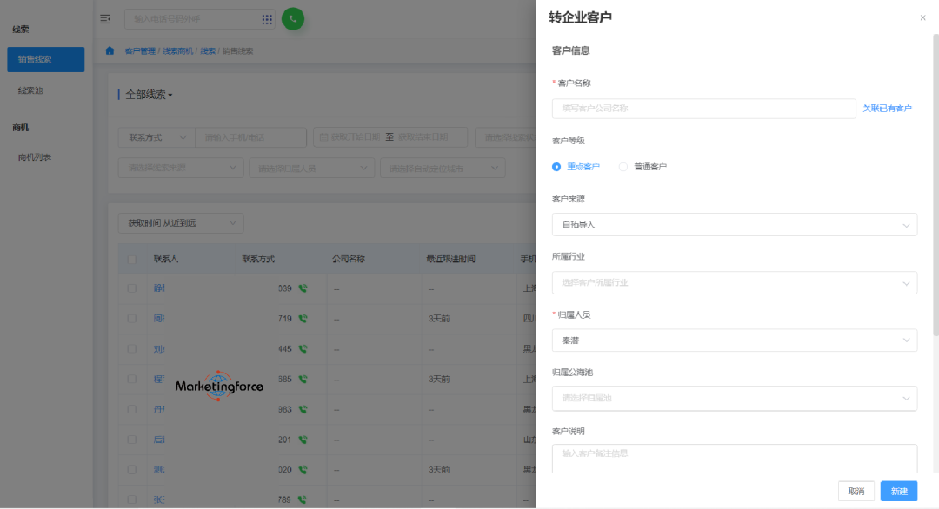939x509 pixels.
Task: Click the 关联已有客户 link
Action: (x=887, y=109)
